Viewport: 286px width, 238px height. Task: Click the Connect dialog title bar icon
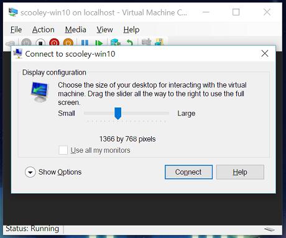18,53
